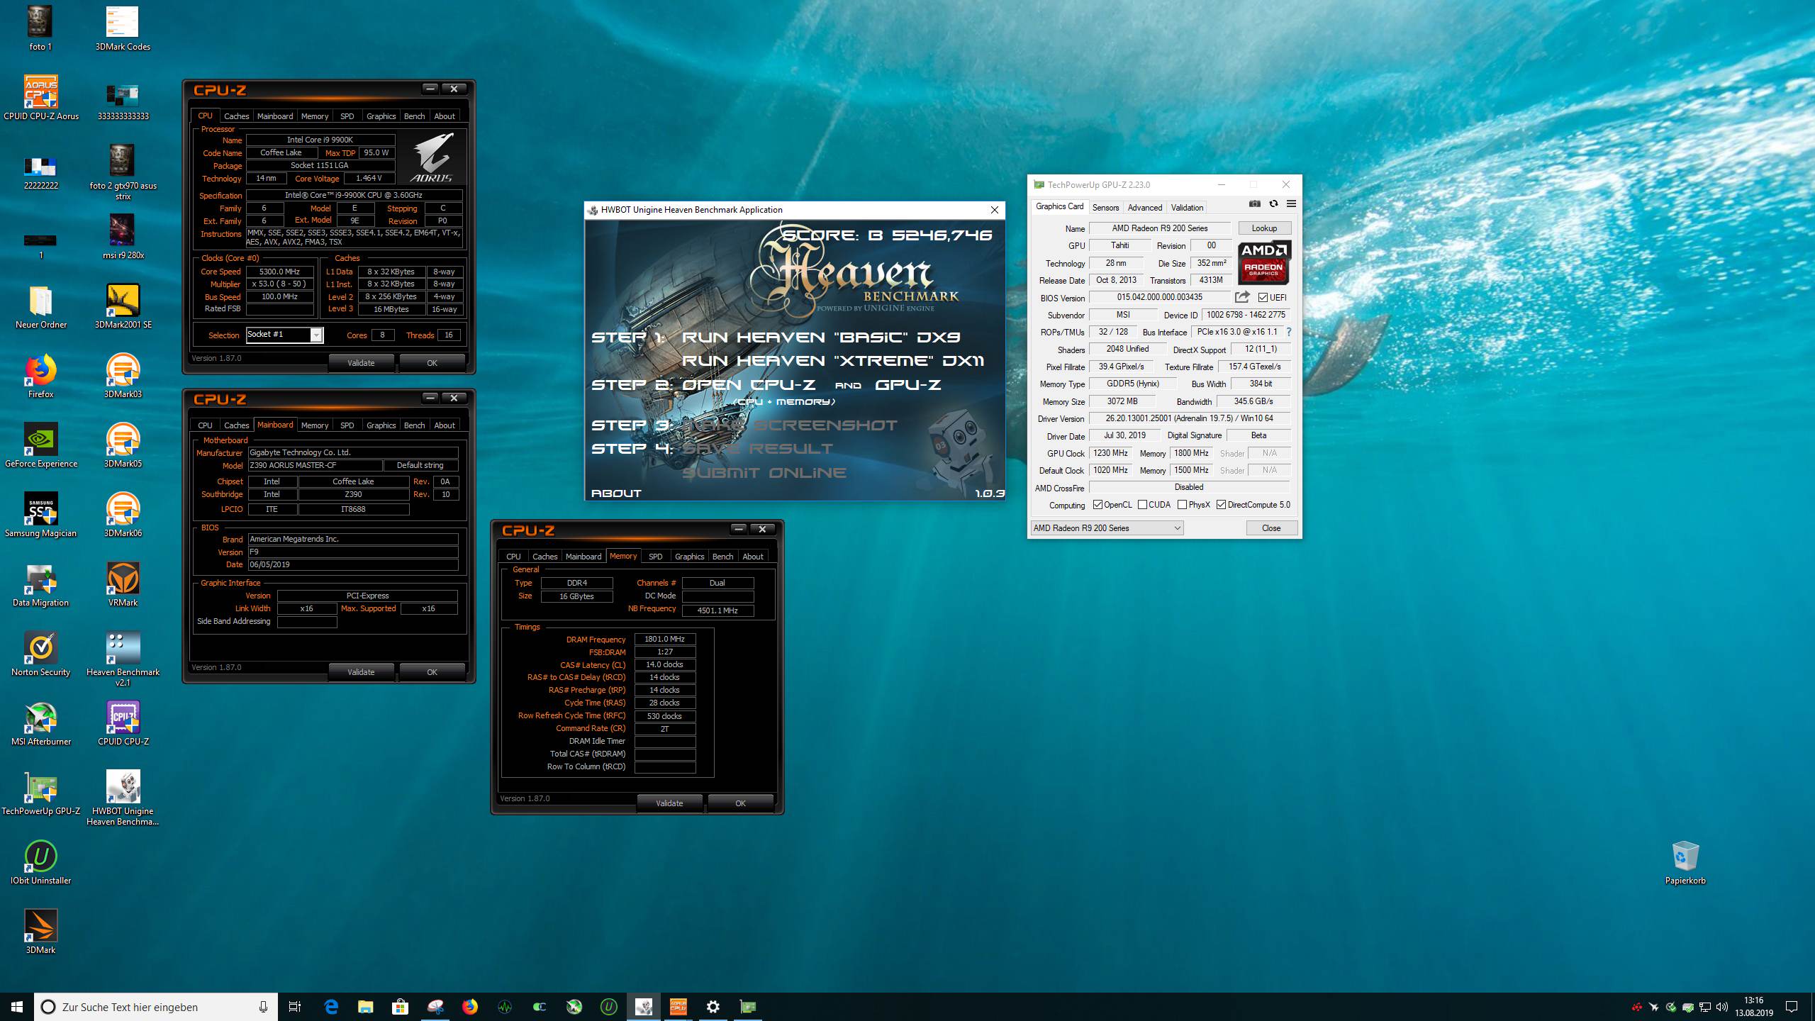Switch to the Sensors tab in GPU-Z
The width and height of the screenshot is (1815, 1021).
[x=1105, y=208]
